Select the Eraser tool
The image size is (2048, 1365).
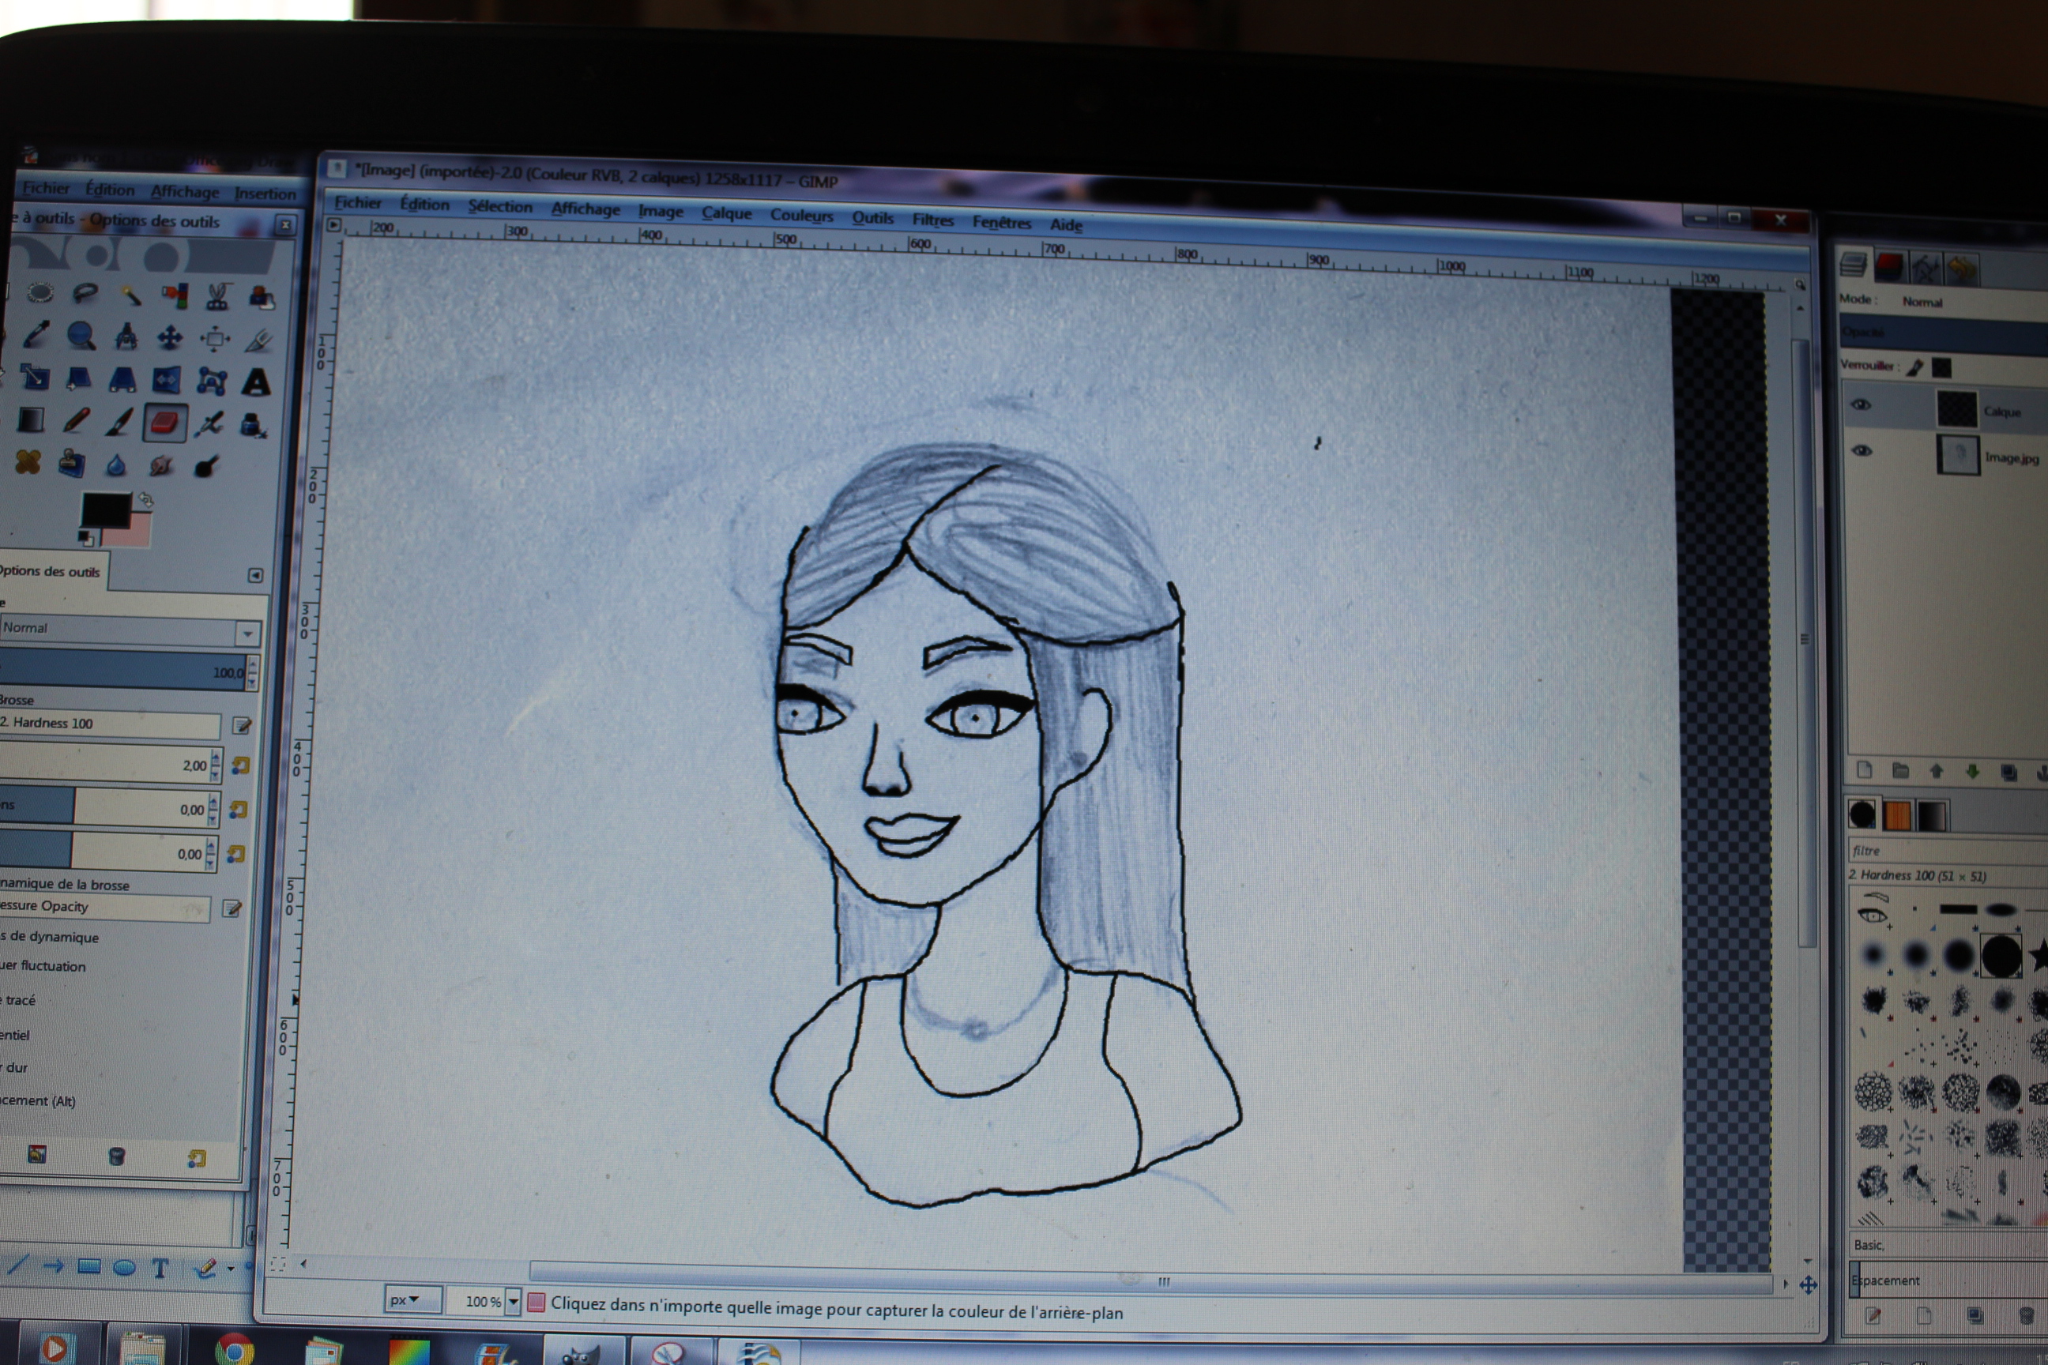(164, 423)
